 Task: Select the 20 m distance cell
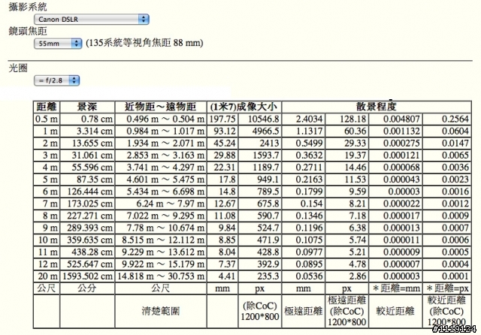(x=47, y=276)
